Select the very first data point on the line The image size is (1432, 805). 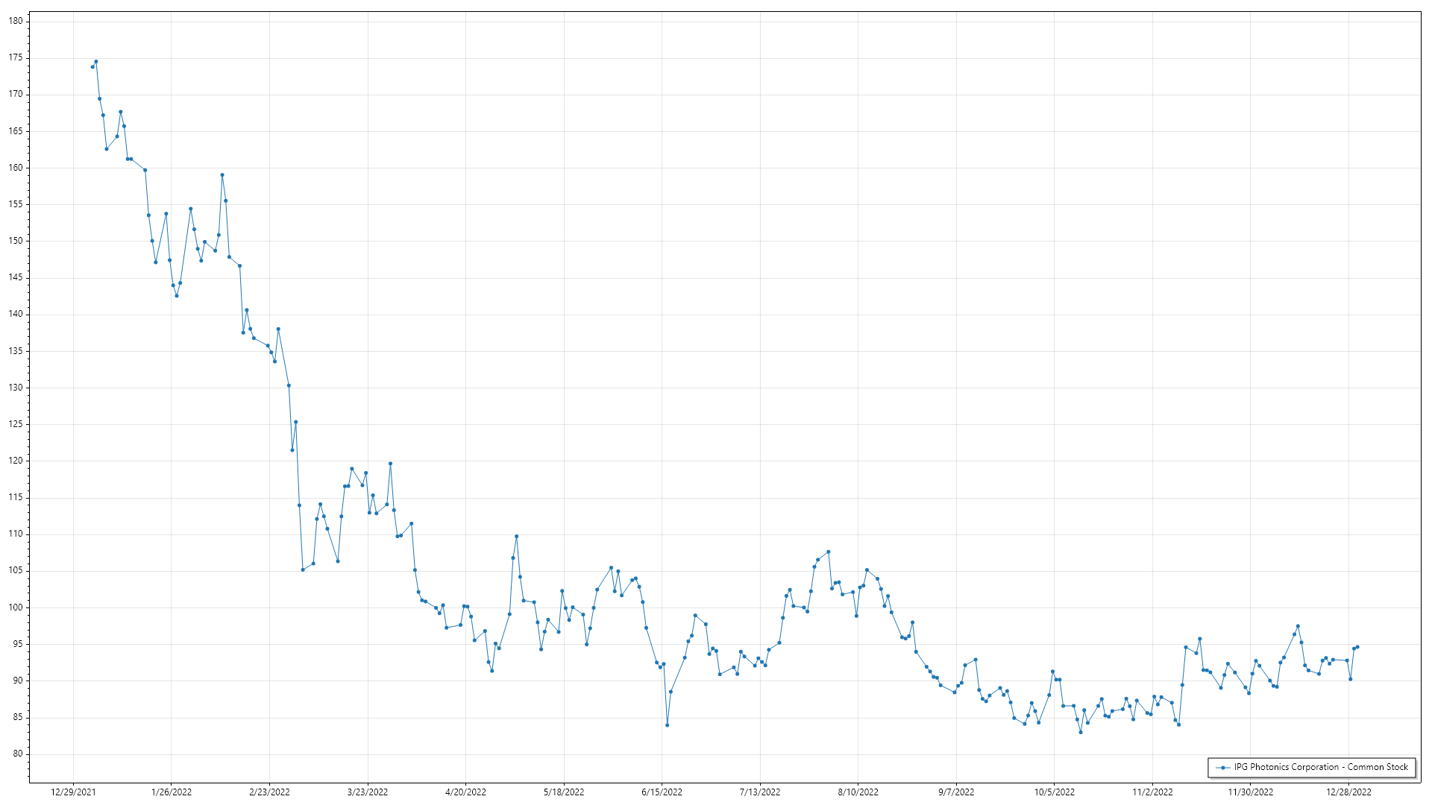point(92,67)
